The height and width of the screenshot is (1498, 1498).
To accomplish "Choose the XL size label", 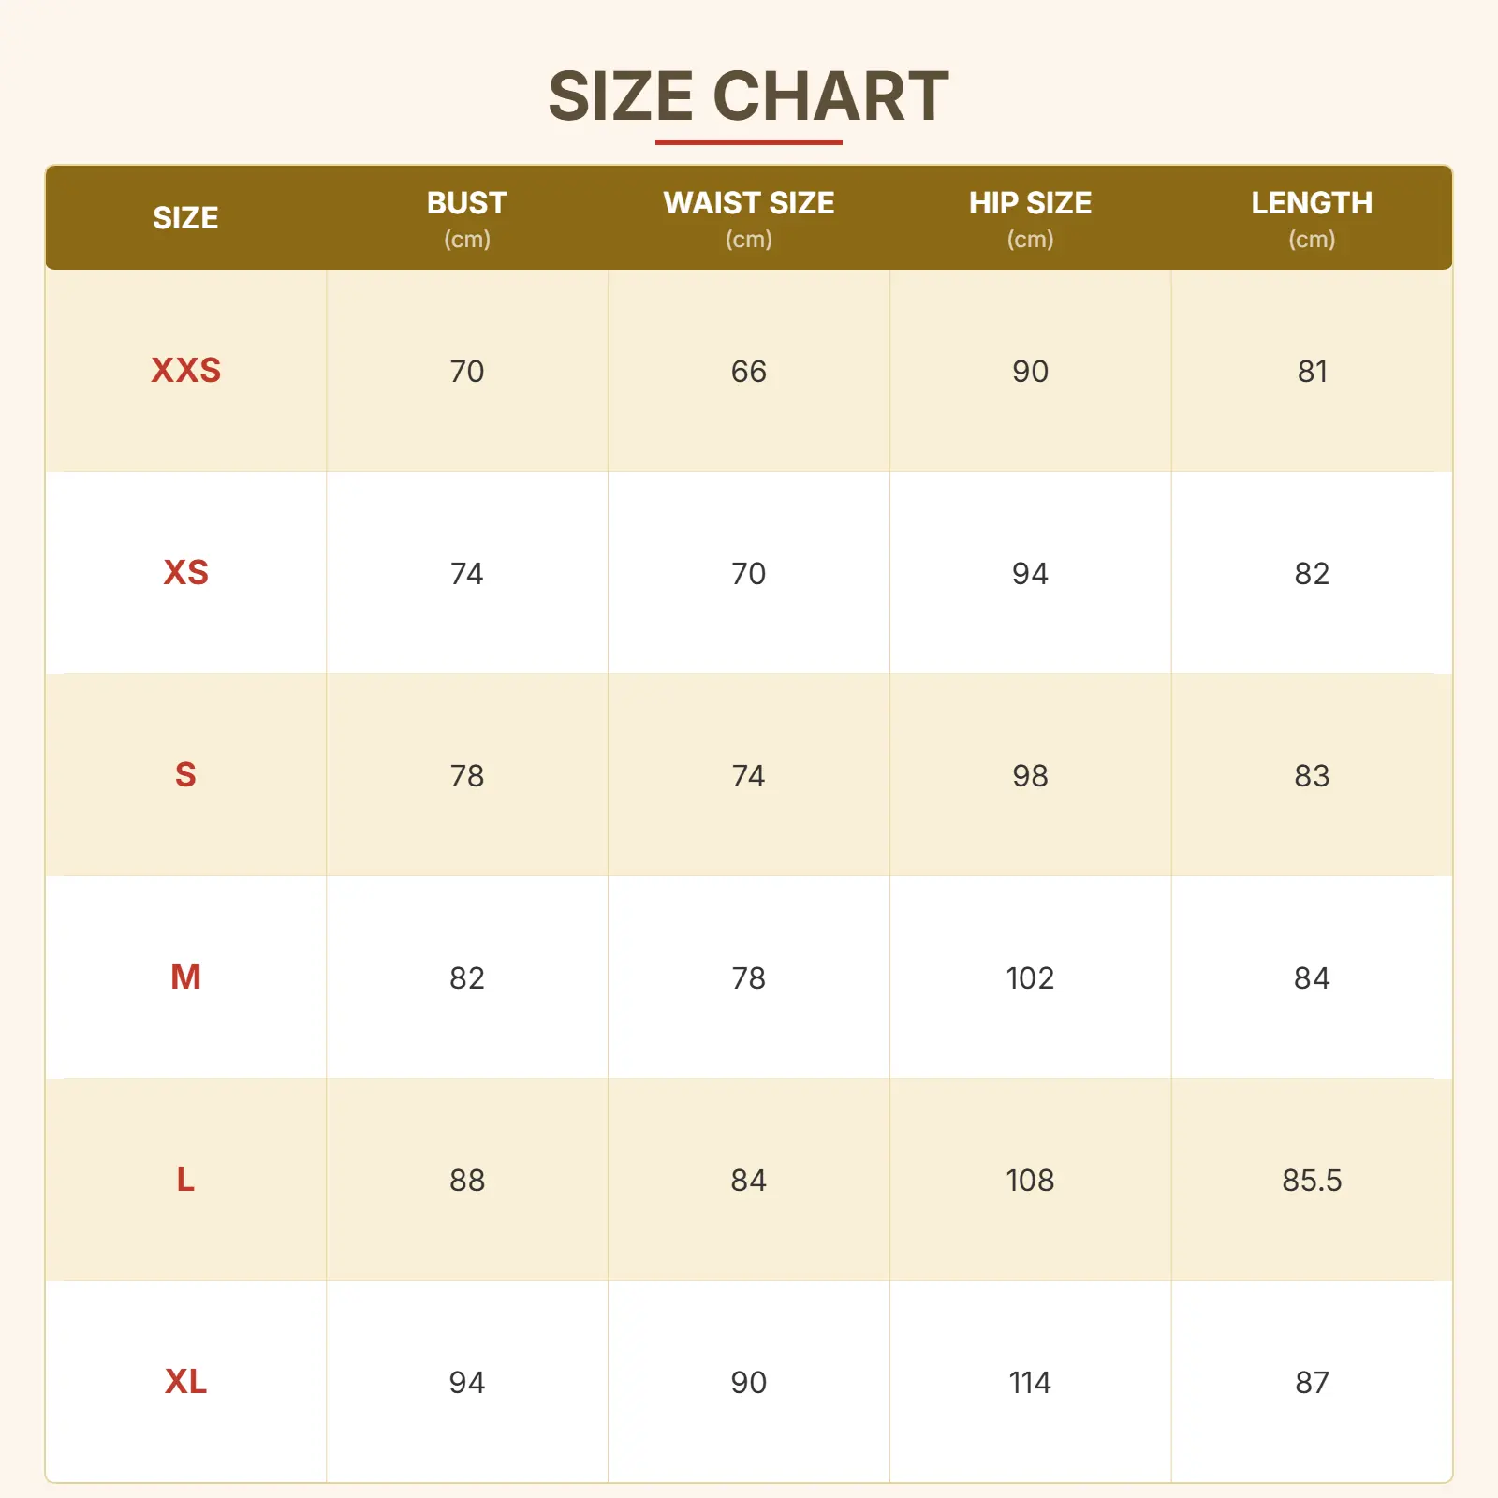I will pyautogui.click(x=185, y=1382).
